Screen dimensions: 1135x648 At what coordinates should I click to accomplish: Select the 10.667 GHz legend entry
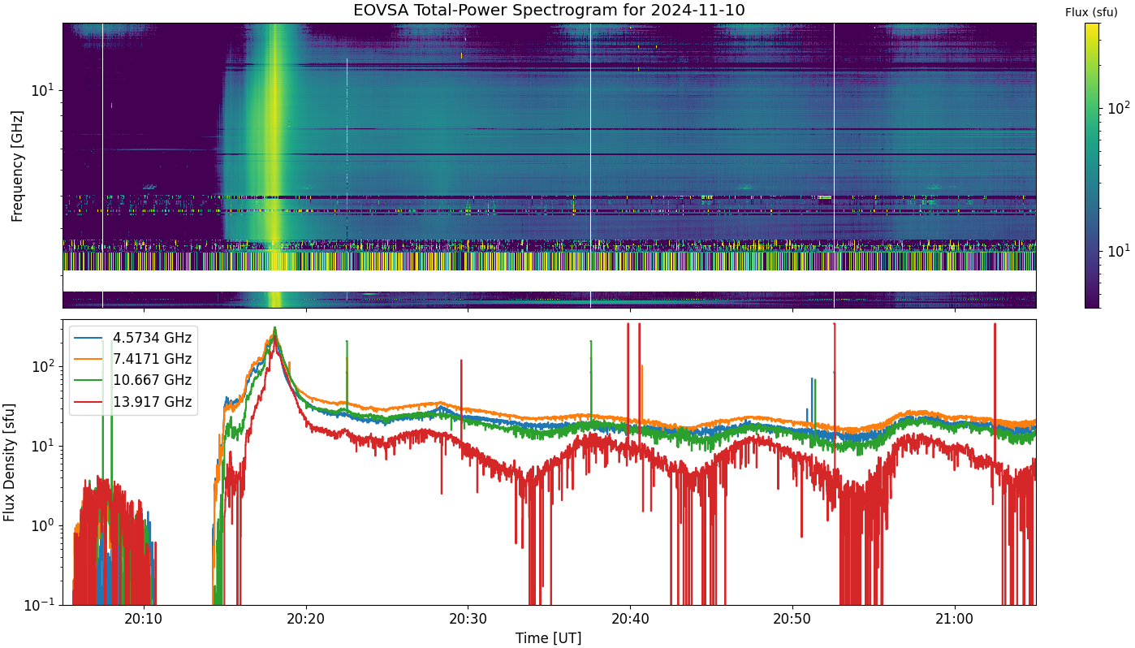[134, 380]
